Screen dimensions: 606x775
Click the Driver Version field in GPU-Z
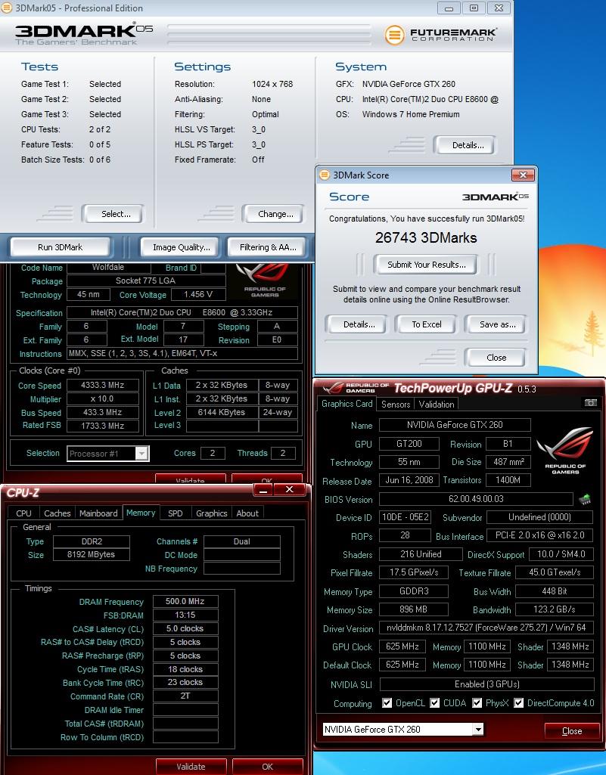tap(486, 628)
